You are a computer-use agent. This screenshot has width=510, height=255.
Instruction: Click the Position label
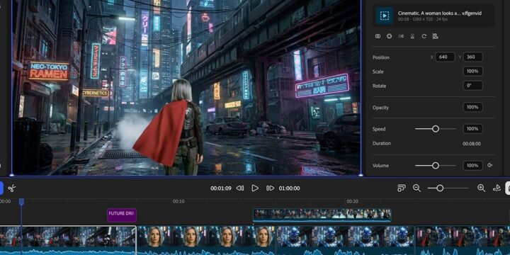[x=381, y=57]
